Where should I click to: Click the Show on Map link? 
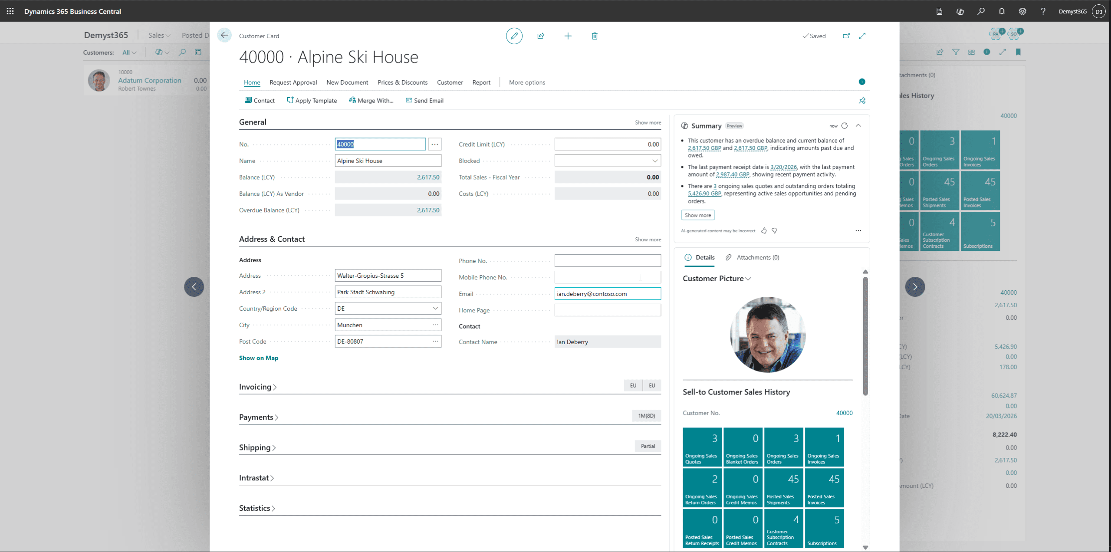pos(259,358)
